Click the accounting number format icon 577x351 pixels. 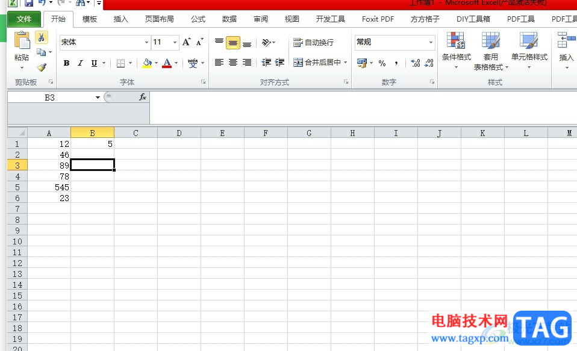(x=362, y=63)
